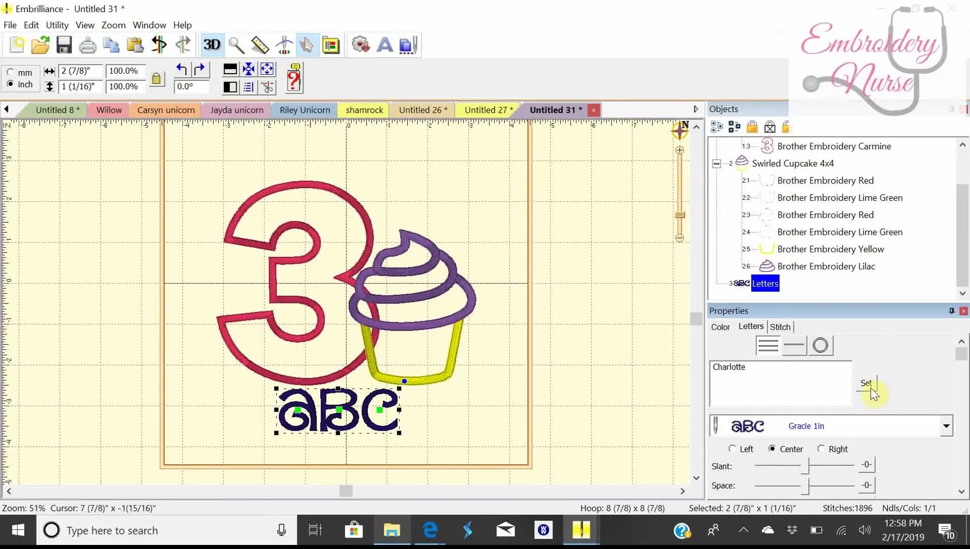Screen dimensions: 970x549
Task: Set Center text justification
Action: point(772,448)
